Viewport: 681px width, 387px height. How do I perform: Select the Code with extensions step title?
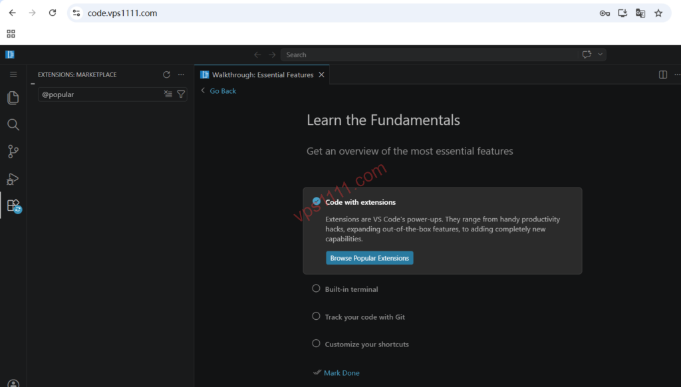pyautogui.click(x=360, y=202)
